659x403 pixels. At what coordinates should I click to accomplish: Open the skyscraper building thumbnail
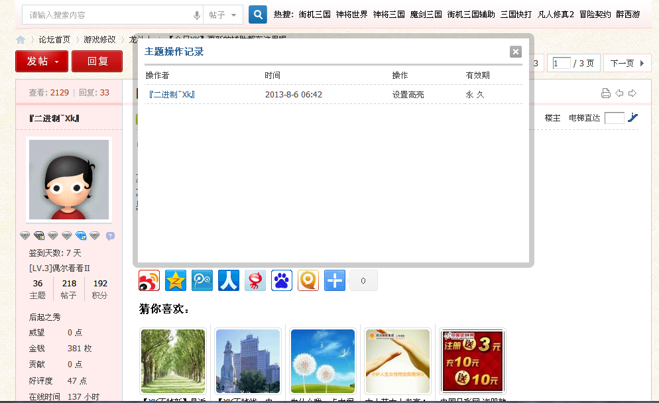[x=248, y=361]
